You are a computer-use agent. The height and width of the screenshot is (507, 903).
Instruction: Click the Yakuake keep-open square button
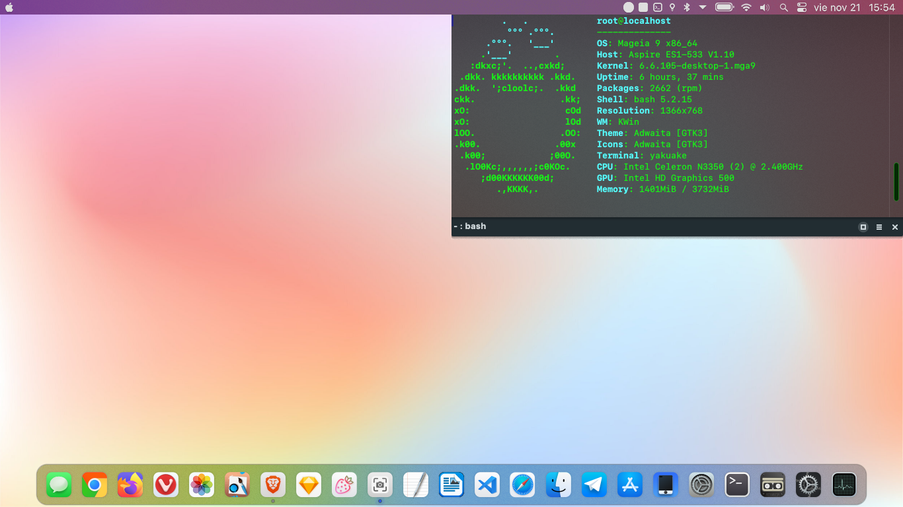[863, 227]
